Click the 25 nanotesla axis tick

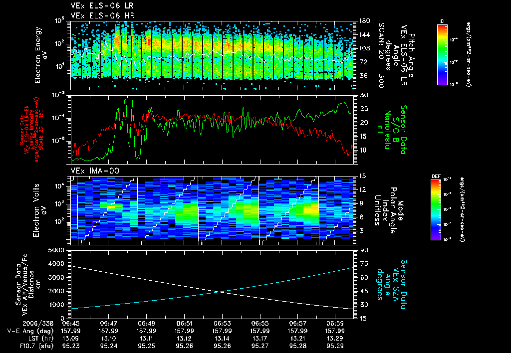click(x=363, y=109)
